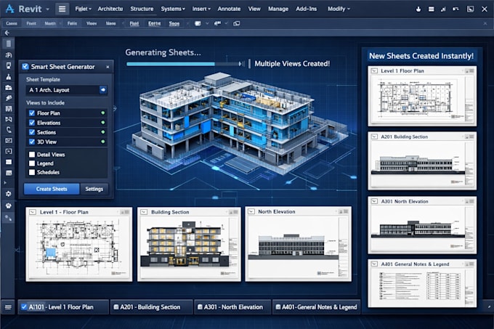
Task: Select the phone-shaped icon in left sidebar
Action: [x=9, y=130]
